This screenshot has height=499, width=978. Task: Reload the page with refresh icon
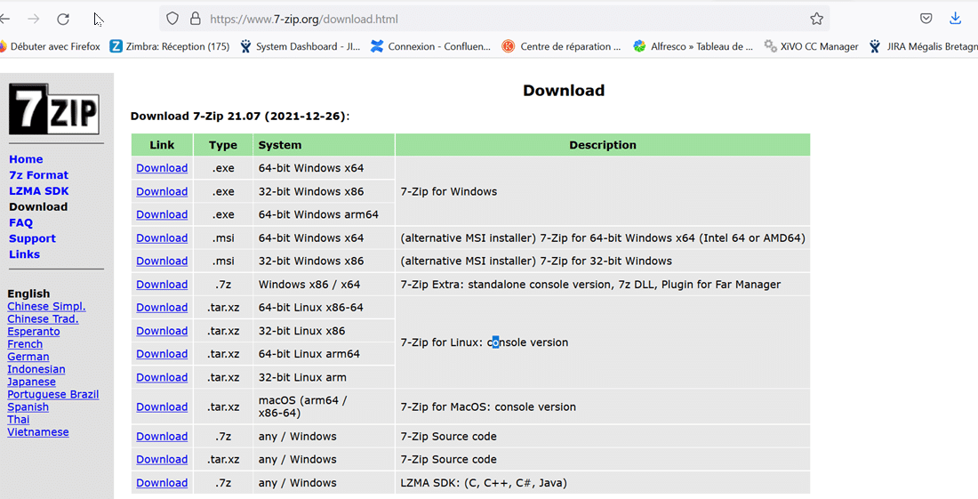tap(63, 19)
